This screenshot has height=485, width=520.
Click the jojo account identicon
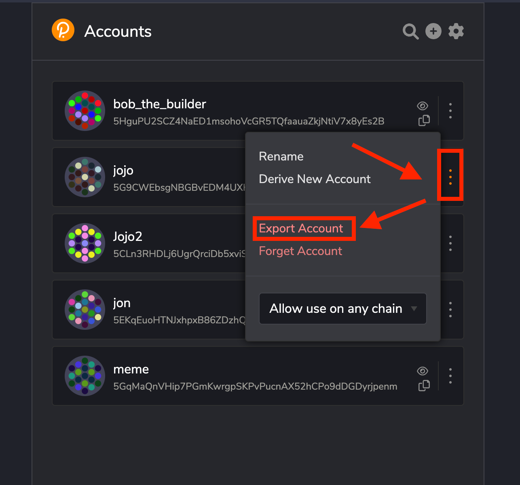pyautogui.click(x=85, y=177)
